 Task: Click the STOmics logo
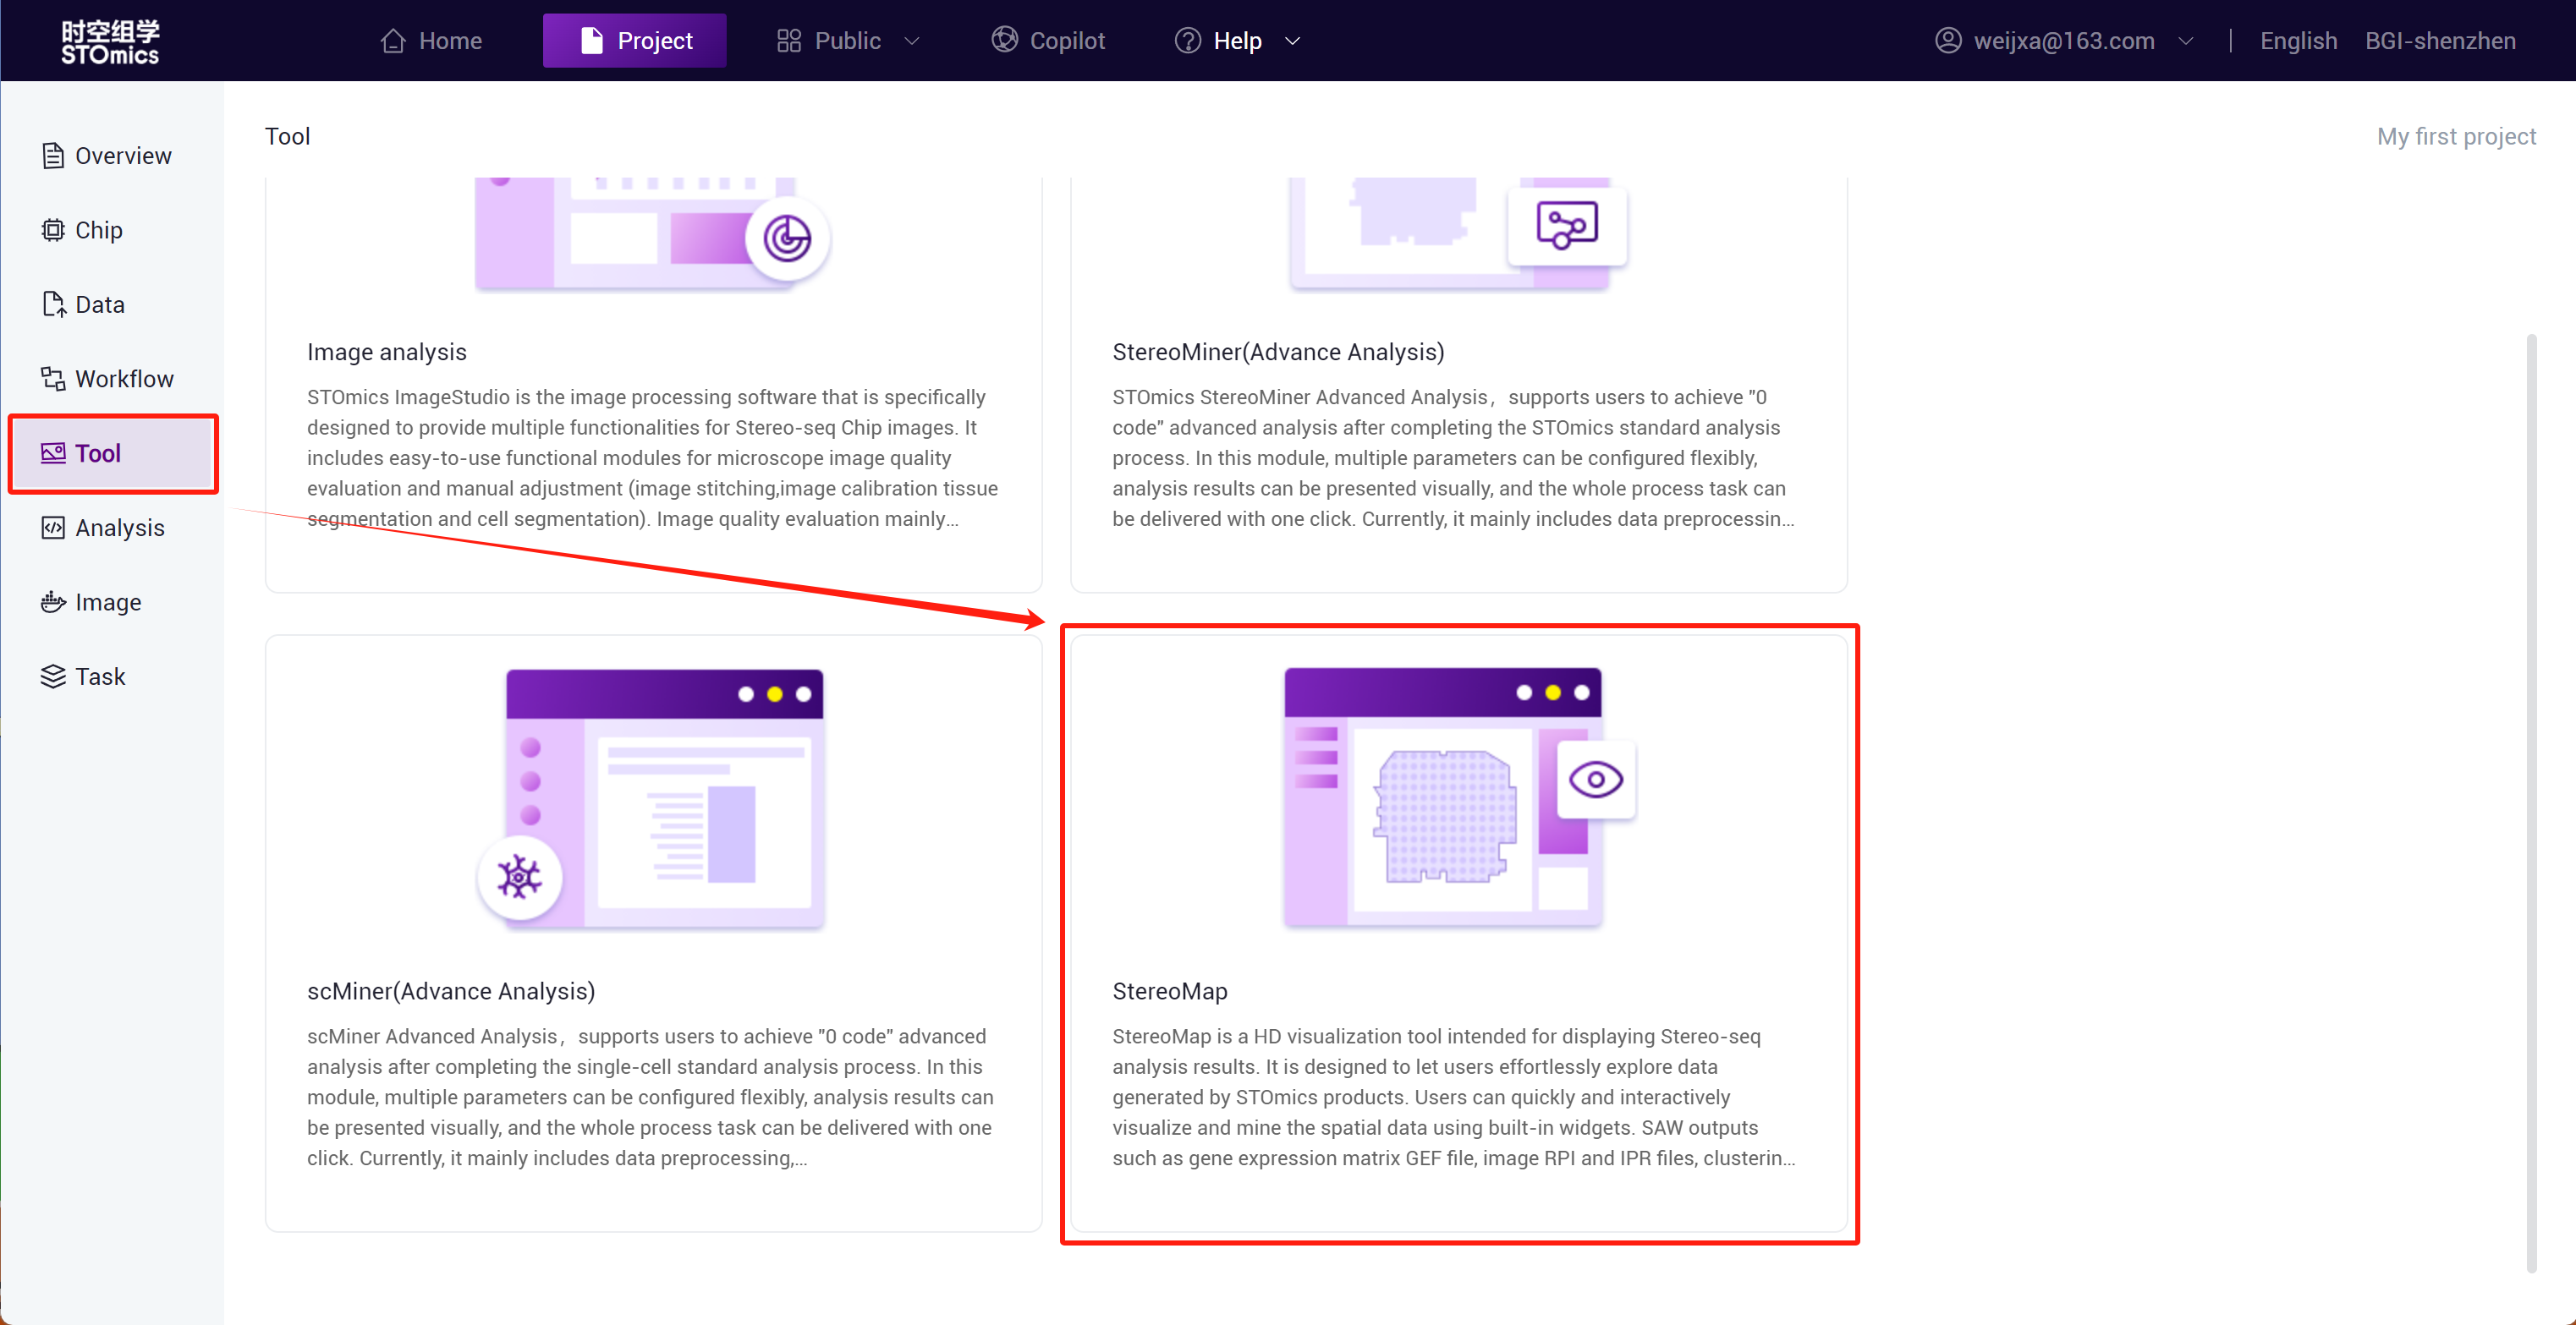pyautogui.click(x=110, y=41)
